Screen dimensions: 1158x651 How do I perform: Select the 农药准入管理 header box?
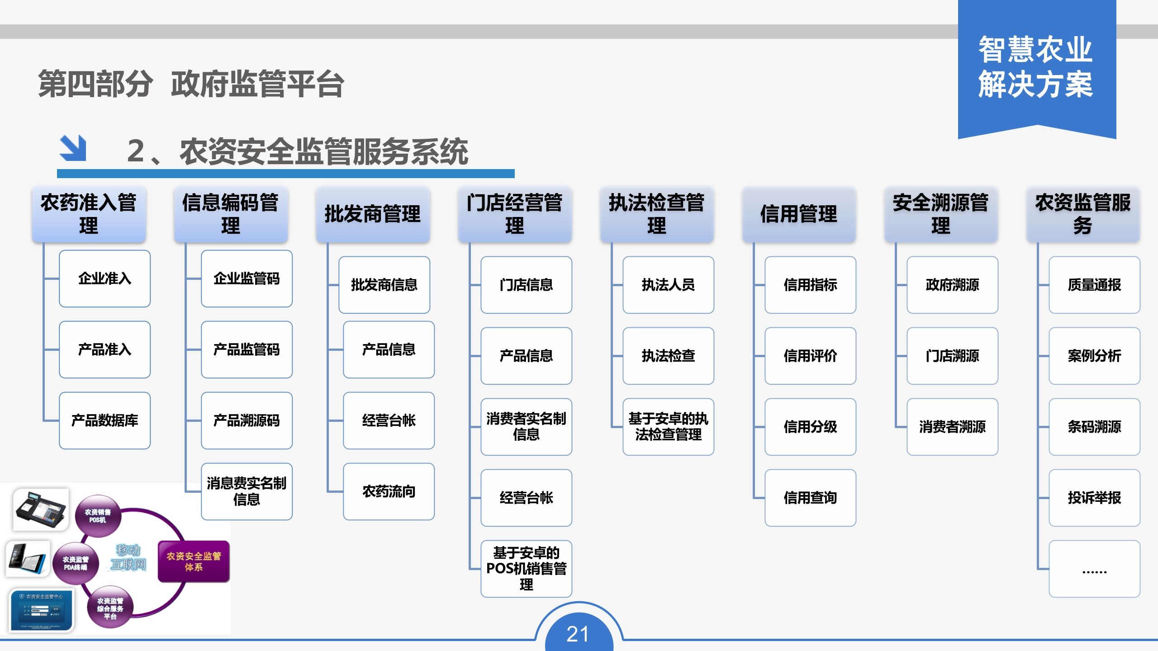point(89,214)
